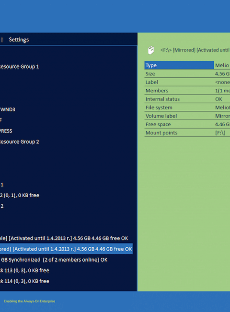Select the volume row above the Mirrored row
Viewport: 230px width, 312px height.
coord(64,238)
